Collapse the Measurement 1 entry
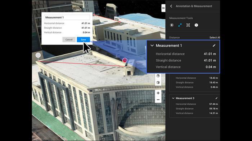Viewport: 252px width, 141px height. point(152,46)
